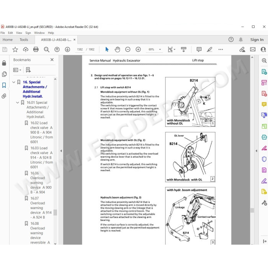This screenshot has width=268, height=268.
Task: Open the Help menu
Action: coord(51,33)
